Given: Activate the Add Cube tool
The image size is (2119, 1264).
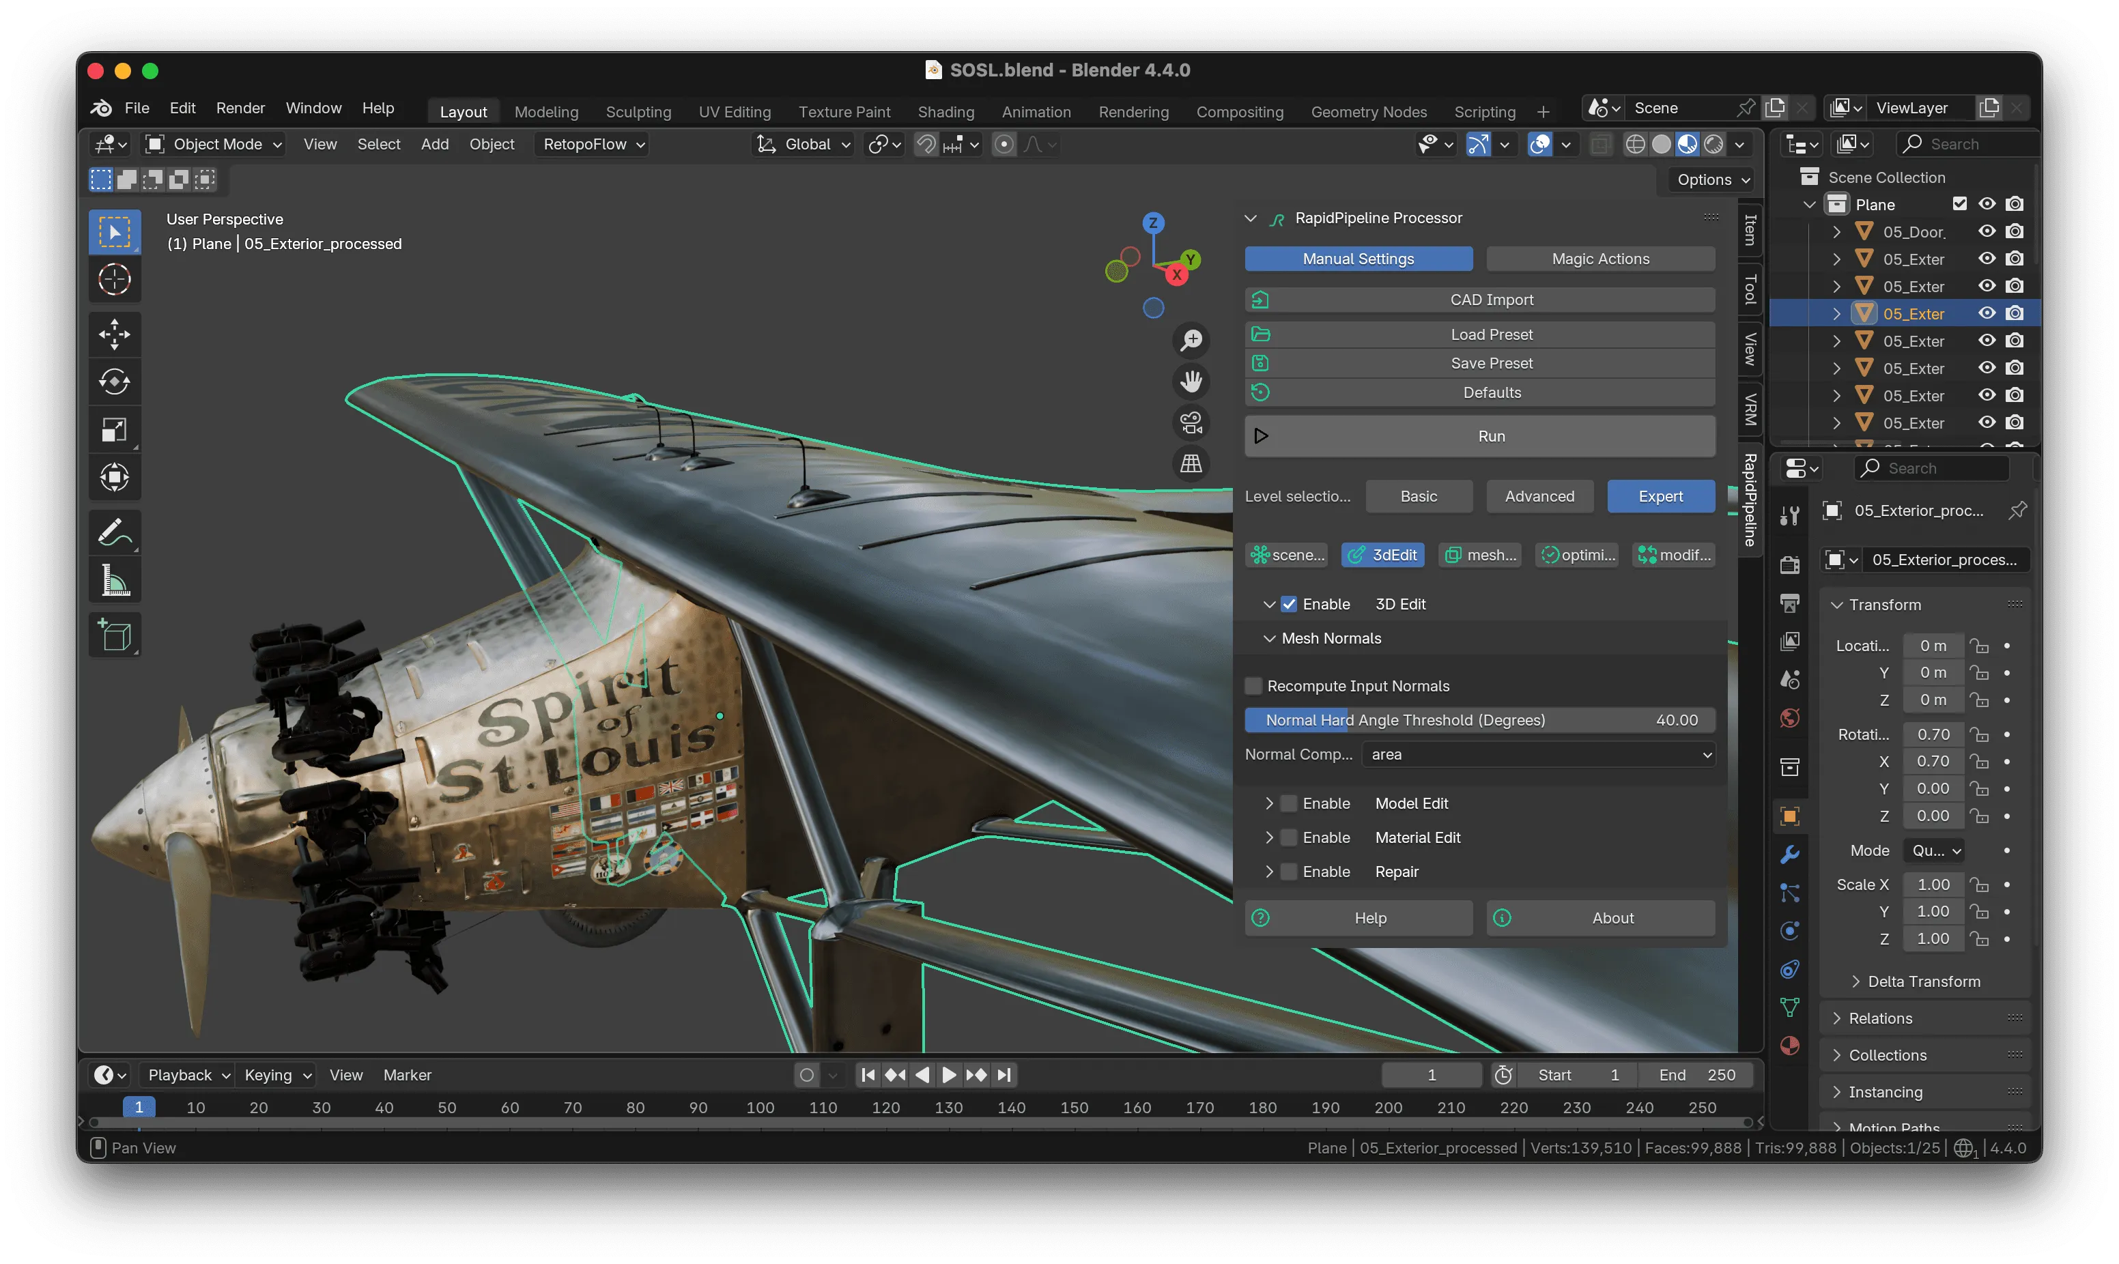Looking at the screenshot, I should click(x=114, y=635).
